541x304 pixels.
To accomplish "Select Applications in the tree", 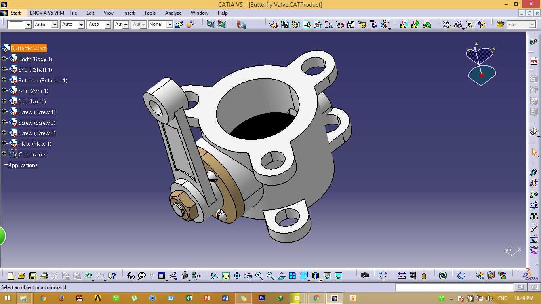I will coord(23,165).
